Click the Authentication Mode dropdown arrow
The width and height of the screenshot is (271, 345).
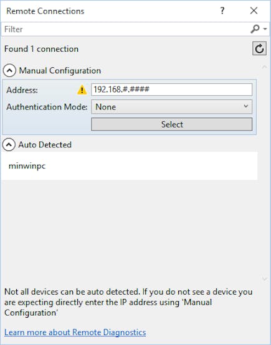[x=246, y=106]
